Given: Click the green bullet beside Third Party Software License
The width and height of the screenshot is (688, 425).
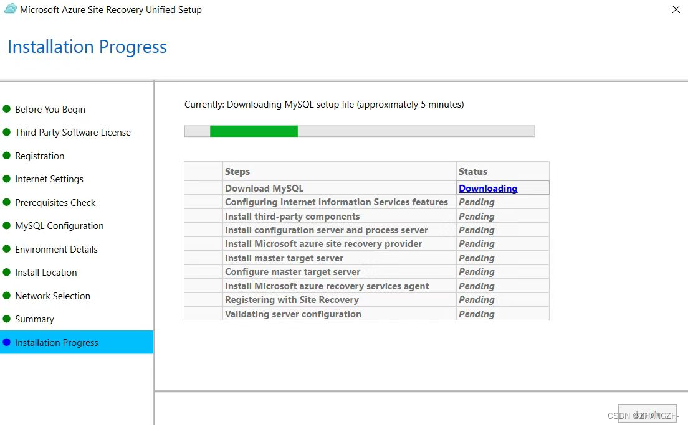Looking at the screenshot, I should [7, 132].
